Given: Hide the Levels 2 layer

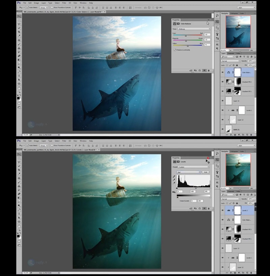Looking at the screenshot, I should pos(222,210).
